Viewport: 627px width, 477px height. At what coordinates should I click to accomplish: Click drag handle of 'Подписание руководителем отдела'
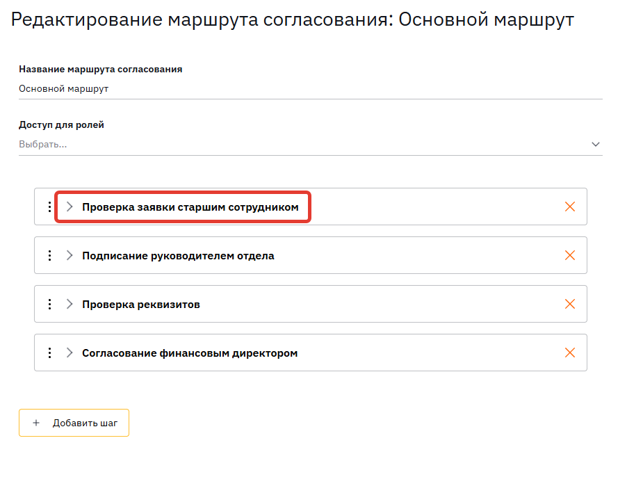[x=49, y=255]
